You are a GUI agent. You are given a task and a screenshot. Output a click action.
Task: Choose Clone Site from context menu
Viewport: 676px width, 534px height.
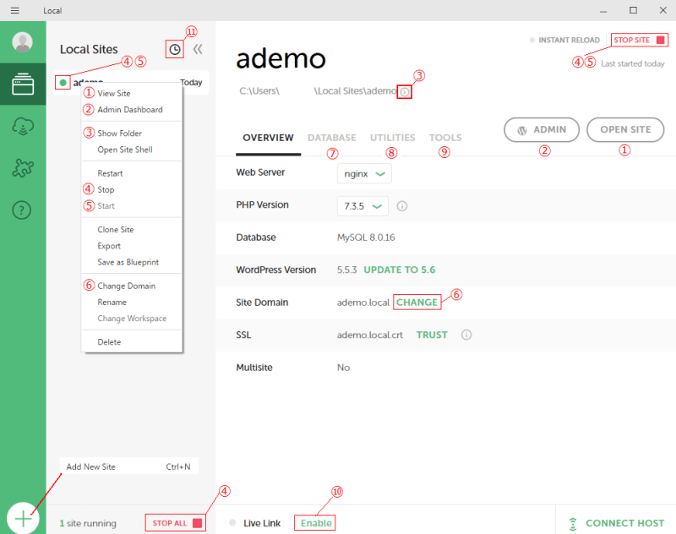pos(132,230)
